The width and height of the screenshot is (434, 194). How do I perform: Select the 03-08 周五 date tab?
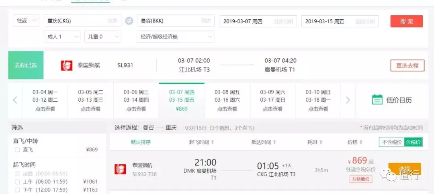pos(227,100)
